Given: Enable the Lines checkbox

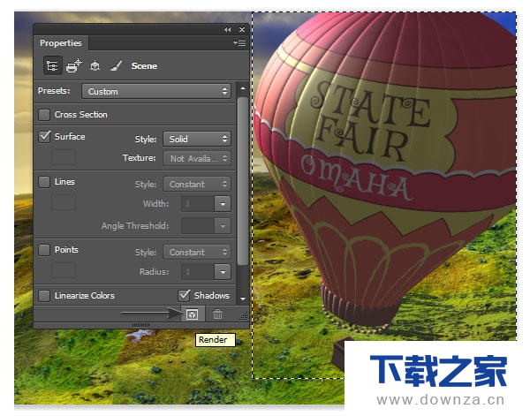Looking at the screenshot, I should pyautogui.click(x=44, y=182).
